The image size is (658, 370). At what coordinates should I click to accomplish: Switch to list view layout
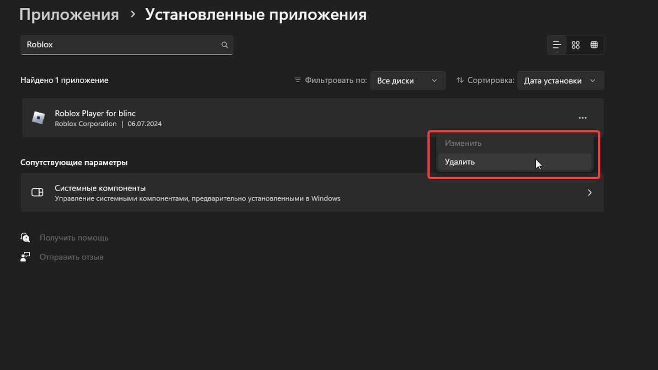point(557,45)
